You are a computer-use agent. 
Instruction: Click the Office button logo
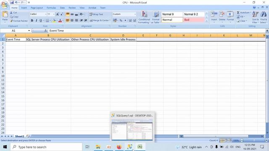4,5
